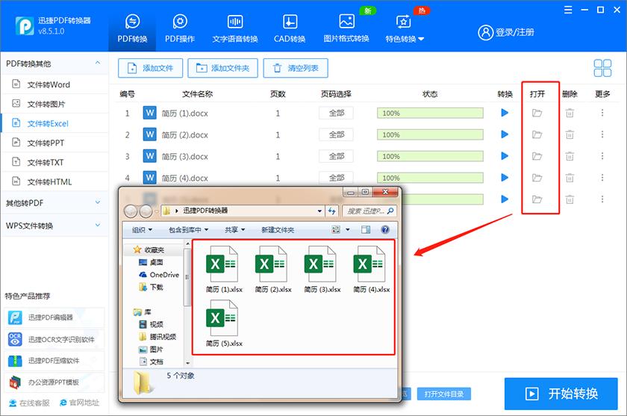Open more options for 简历 (4).docx
Image resolution: width=627 pixels, height=416 pixels.
(602, 178)
